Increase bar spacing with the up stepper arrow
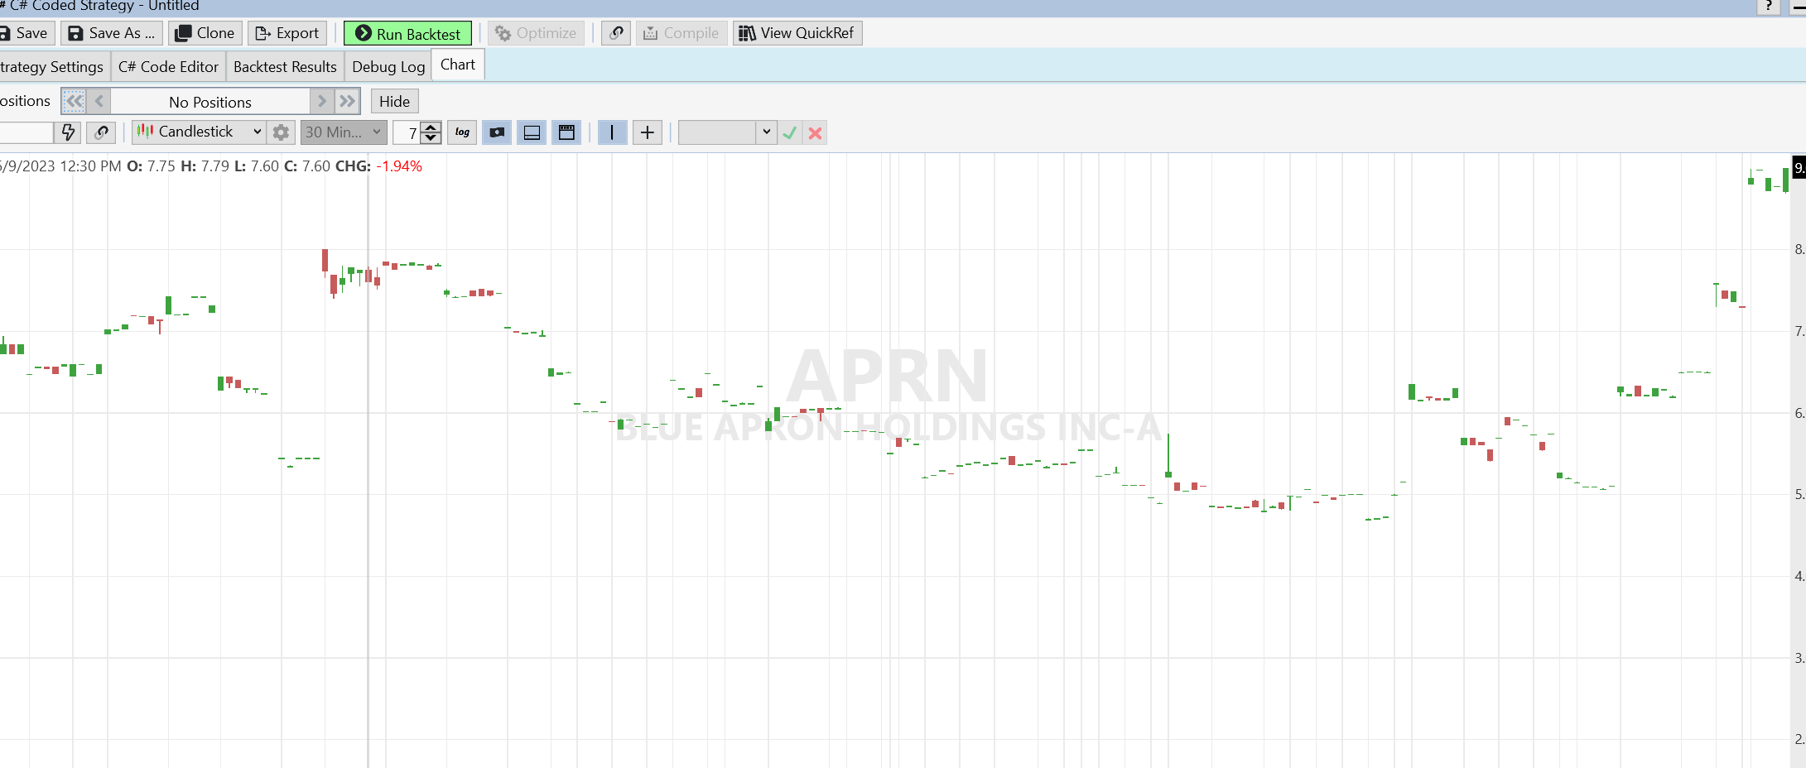1806x768 pixels. click(x=431, y=127)
